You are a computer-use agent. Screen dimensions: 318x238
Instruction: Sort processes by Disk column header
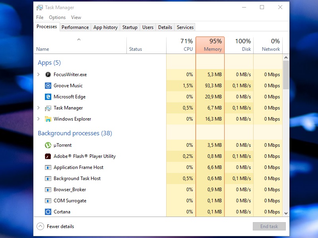click(239, 45)
